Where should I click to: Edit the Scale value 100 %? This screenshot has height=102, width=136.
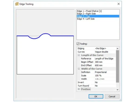[x=105, y=76]
